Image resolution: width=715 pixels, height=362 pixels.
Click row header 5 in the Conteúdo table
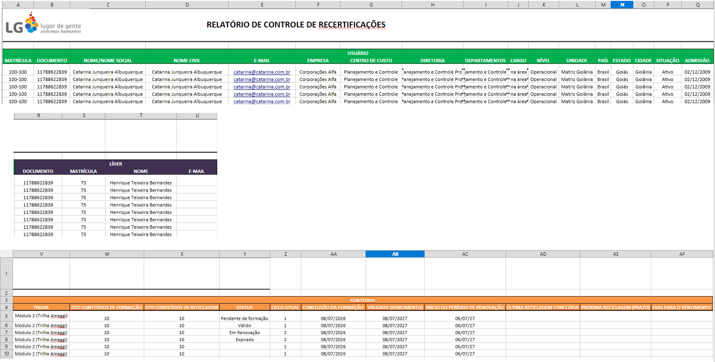tap(7, 316)
